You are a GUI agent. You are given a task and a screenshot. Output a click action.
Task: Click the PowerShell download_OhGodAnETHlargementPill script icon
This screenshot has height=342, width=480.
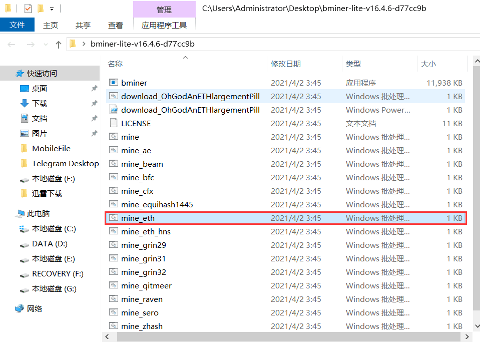114,110
